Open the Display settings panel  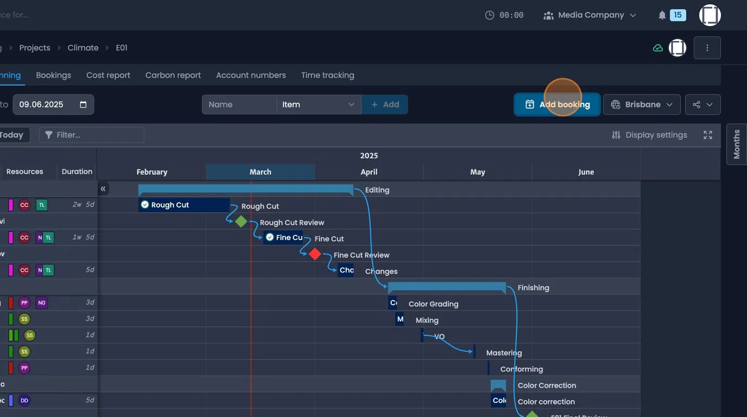coord(649,135)
